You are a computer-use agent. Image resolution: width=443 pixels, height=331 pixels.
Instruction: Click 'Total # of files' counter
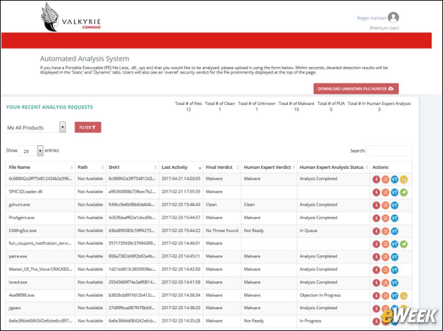point(189,106)
